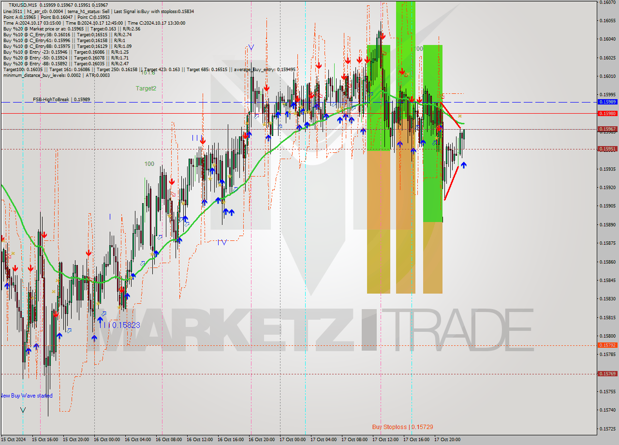Click the 0.15845 price axis value
This screenshot has height=445, width=619.
(x=607, y=281)
